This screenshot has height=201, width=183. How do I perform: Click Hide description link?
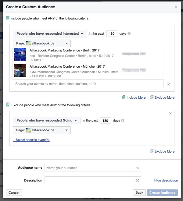tap(166, 180)
